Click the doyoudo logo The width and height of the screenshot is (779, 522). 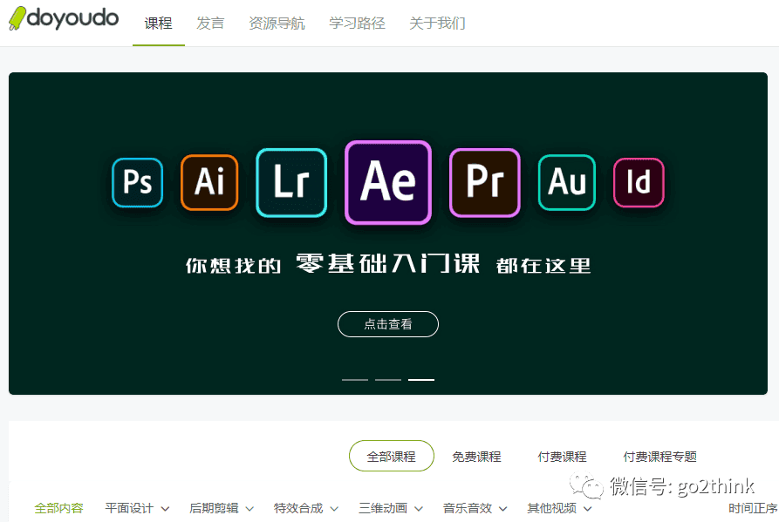click(x=64, y=18)
